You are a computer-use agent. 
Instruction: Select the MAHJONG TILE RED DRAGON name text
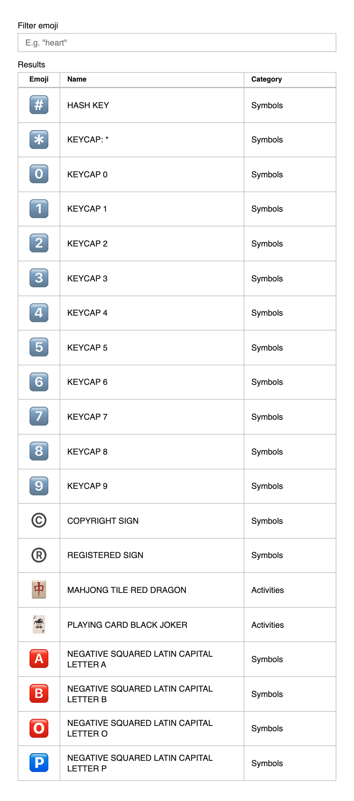(127, 590)
